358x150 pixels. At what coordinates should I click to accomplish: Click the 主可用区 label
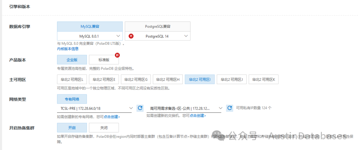tap(18, 80)
